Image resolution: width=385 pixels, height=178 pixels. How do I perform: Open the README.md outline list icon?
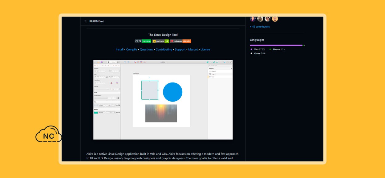click(x=85, y=21)
